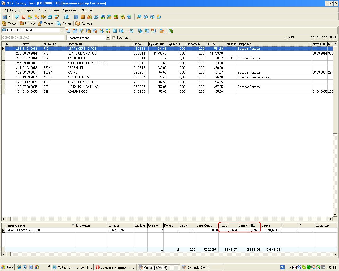This screenshot has height=271, width=339.
Task: Open the Справочники menu
Action: point(70,10)
